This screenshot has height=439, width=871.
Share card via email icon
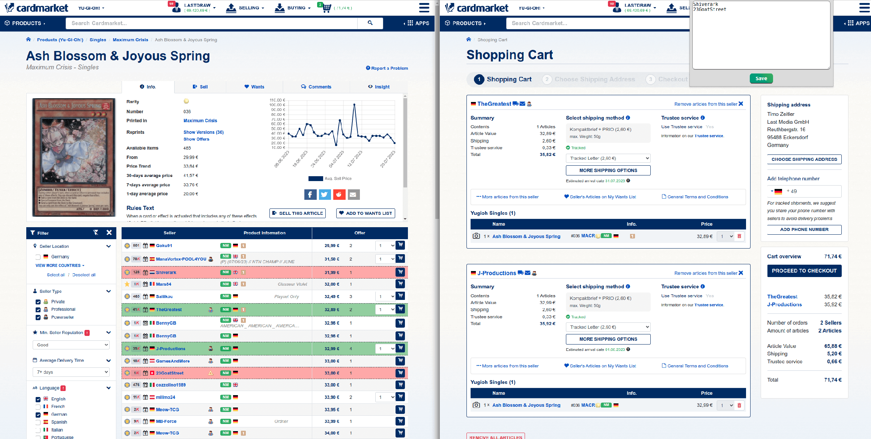click(x=353, y=194)
